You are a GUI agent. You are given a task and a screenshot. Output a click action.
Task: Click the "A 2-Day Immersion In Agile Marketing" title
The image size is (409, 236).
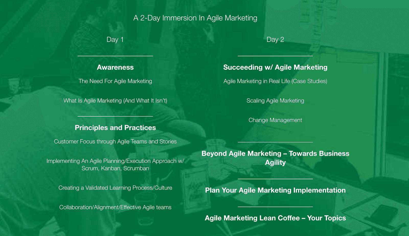(x=195, y=18)
